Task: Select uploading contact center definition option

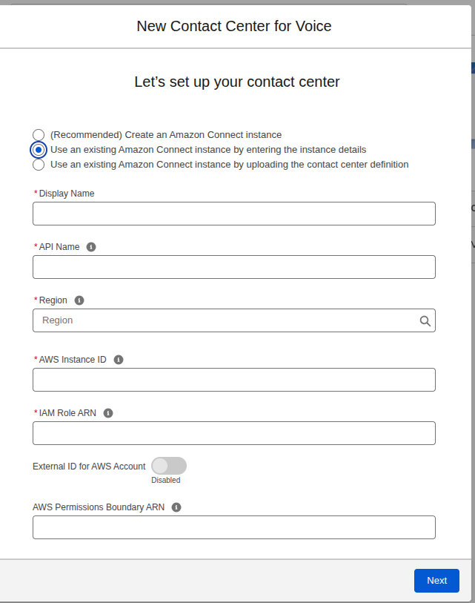Action: coord(39,165)
